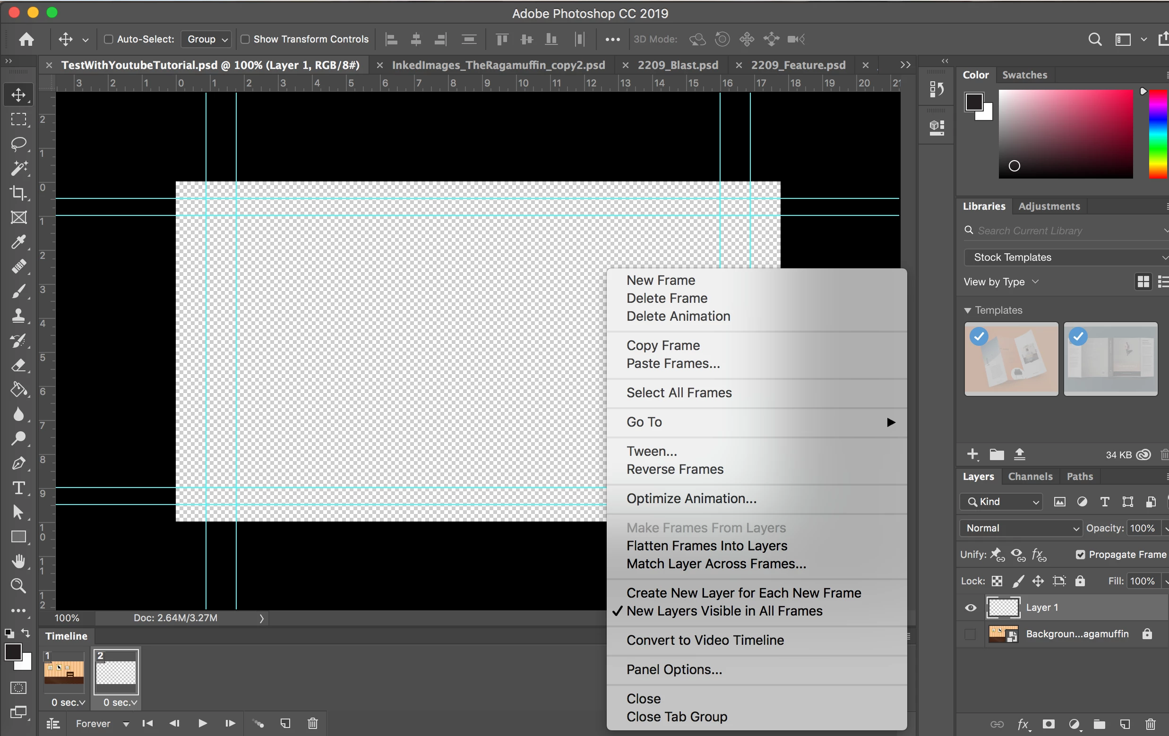Viewport: 1169px width, 736px height.
Task: Open the Normal blend mode dropdown
Action: 1021,528
